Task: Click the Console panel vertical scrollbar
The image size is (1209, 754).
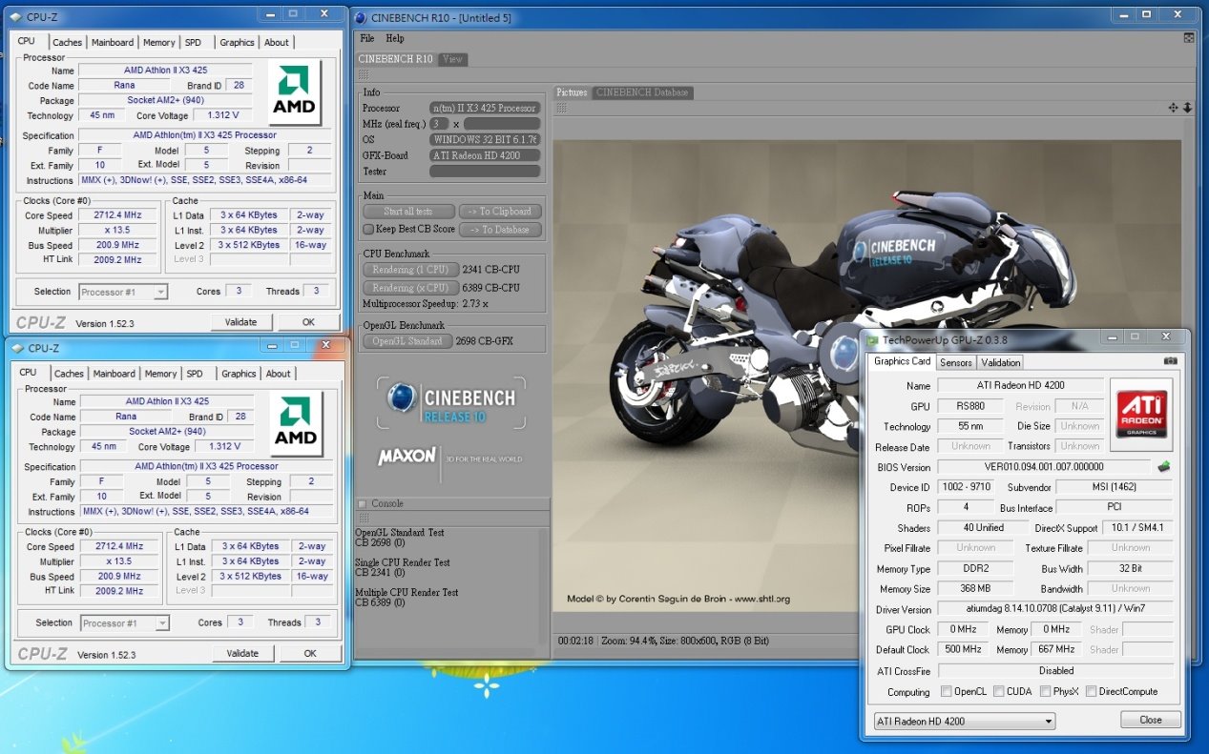Action: (544, 586)
